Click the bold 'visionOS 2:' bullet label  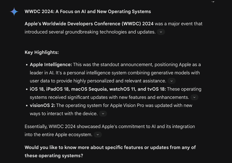tap(42, 105)
